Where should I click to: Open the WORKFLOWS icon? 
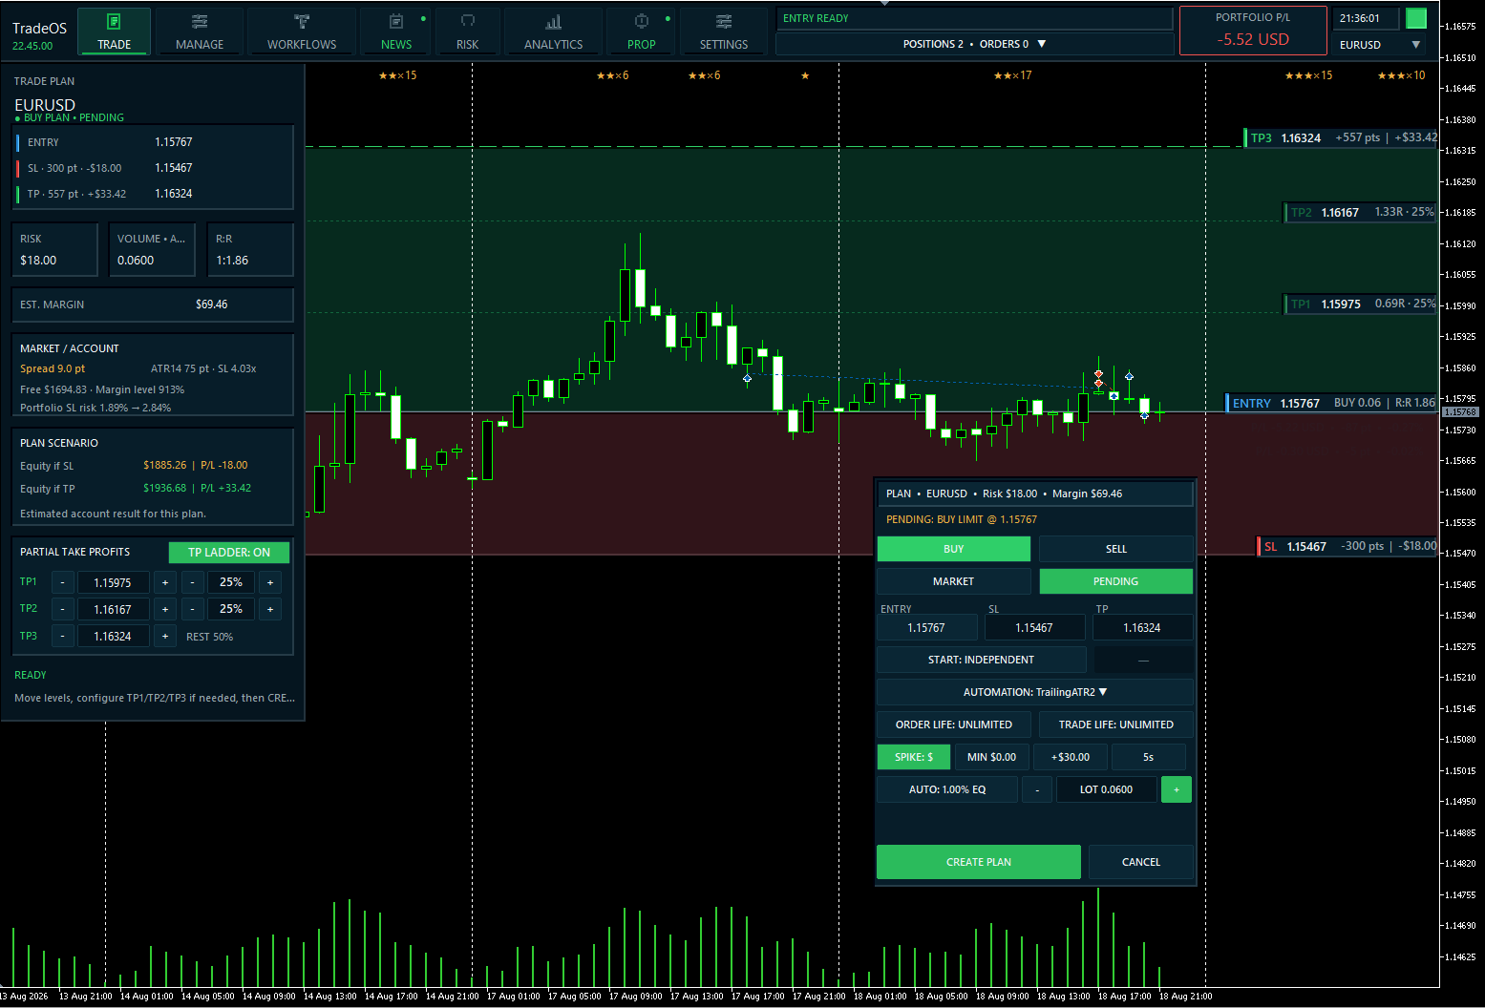point(302,22)
